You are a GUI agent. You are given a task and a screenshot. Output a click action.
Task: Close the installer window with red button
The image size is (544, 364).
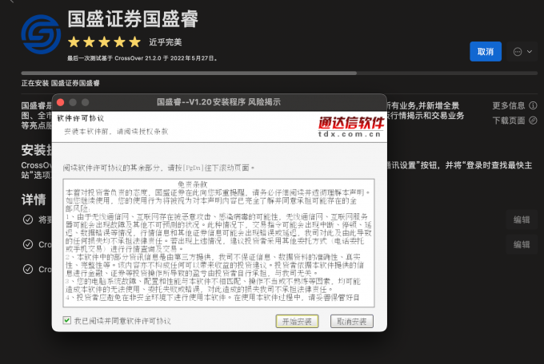click(60, 102)
